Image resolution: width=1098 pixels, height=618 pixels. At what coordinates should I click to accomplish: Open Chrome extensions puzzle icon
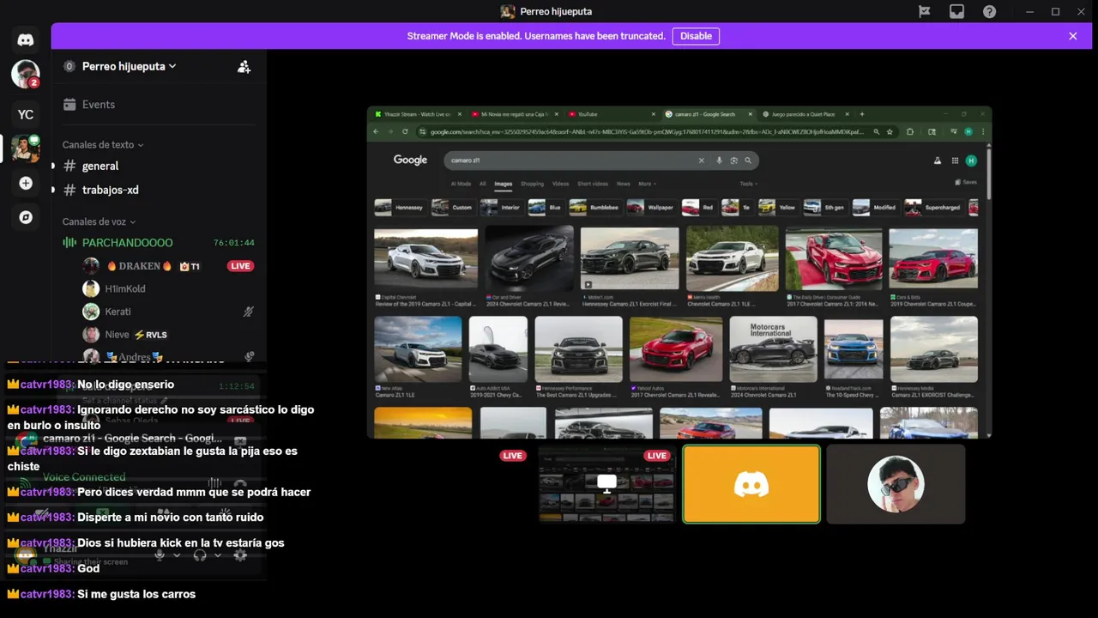coord(909,131)
